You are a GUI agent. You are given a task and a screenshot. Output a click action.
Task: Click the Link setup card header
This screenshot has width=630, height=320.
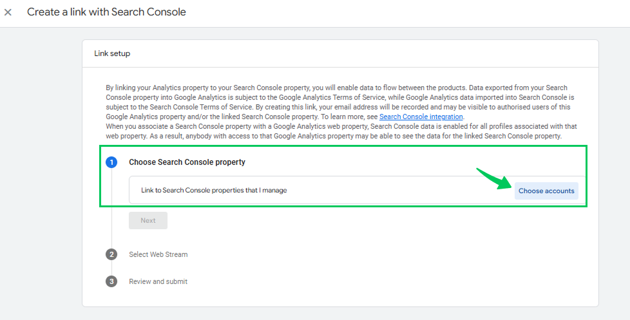pos(340,53)
